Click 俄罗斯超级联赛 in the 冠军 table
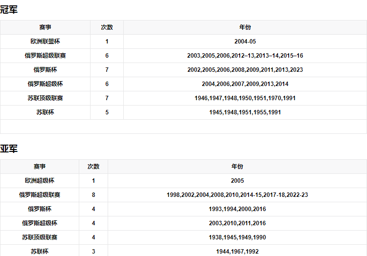Image resolution: width=367 pixels, height=256 pixels. click(45, 56)
